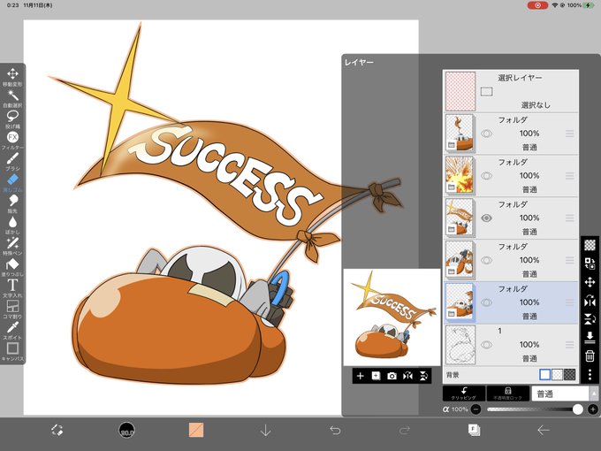The width and height of the screenshot is (601, 451).
Task: Toggle the 不透明度ロック alpha lock button
Action: pyautogui.click(x=507, y=394)
